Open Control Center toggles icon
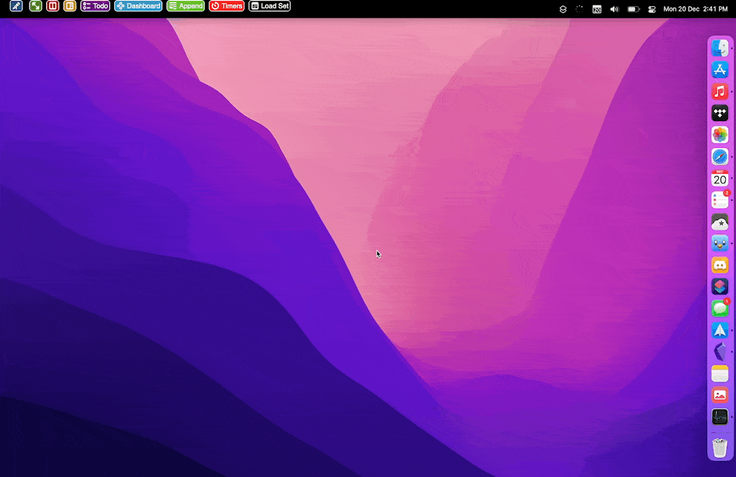 click(x=652, y=9)
